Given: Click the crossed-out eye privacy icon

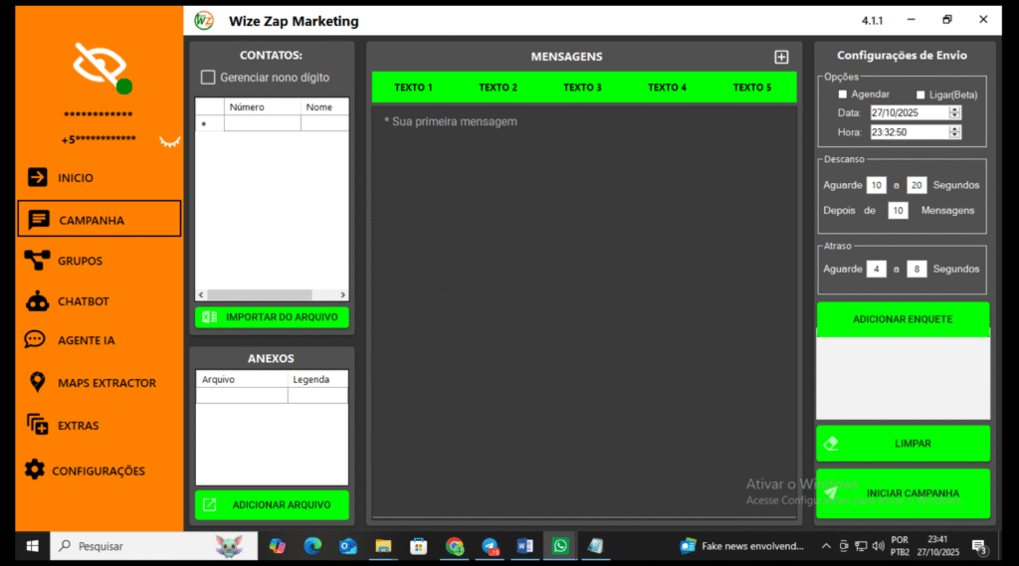Looking at the screenshot, I should pos(100,66).
